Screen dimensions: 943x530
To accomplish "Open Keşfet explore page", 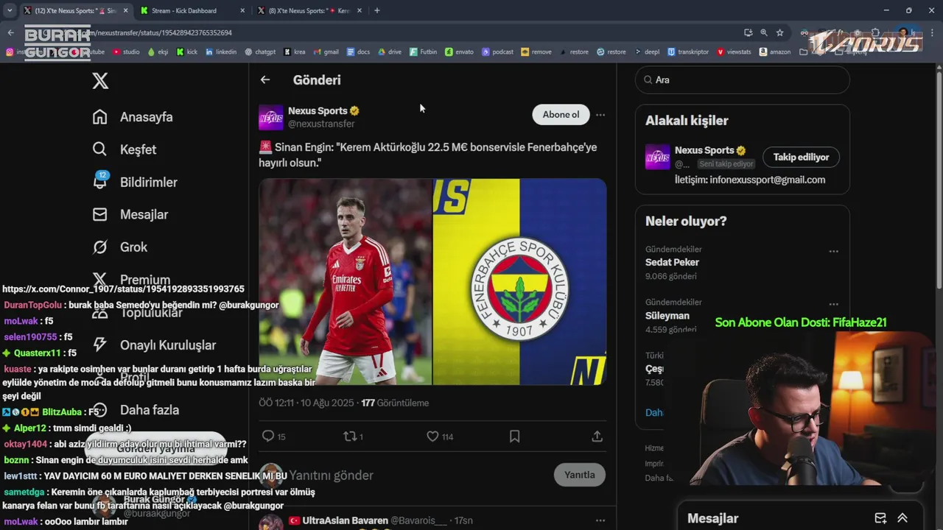I will click(x=125, y=149).
